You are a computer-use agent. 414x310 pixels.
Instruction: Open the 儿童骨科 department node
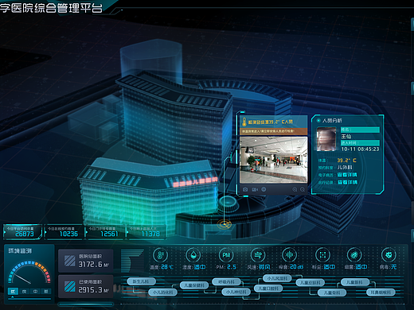pos(332,293)
